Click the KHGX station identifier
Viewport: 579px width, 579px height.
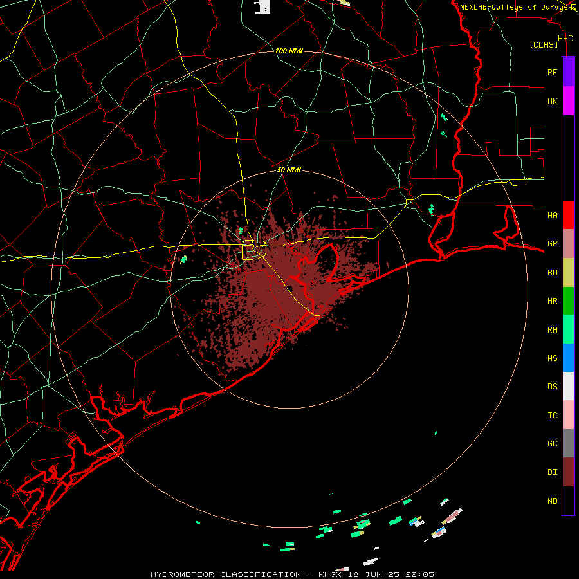(x=330, y=574)
